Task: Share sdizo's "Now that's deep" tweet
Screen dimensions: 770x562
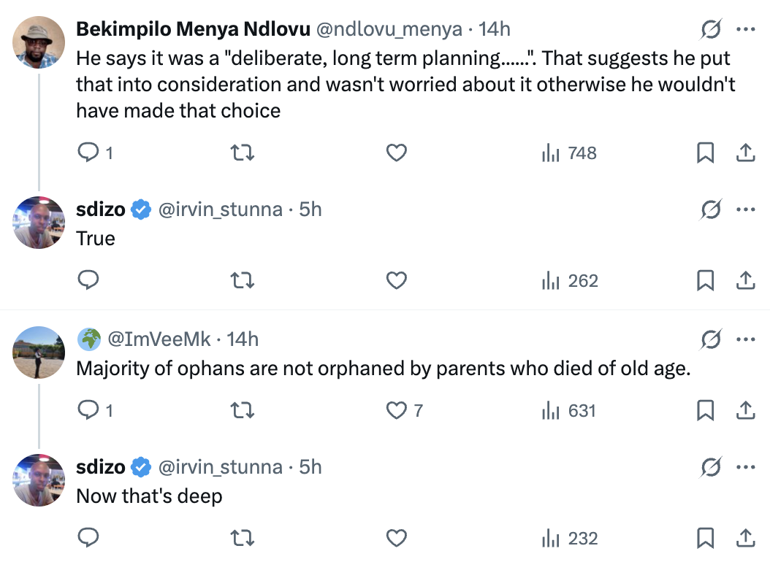Action: 744,539
